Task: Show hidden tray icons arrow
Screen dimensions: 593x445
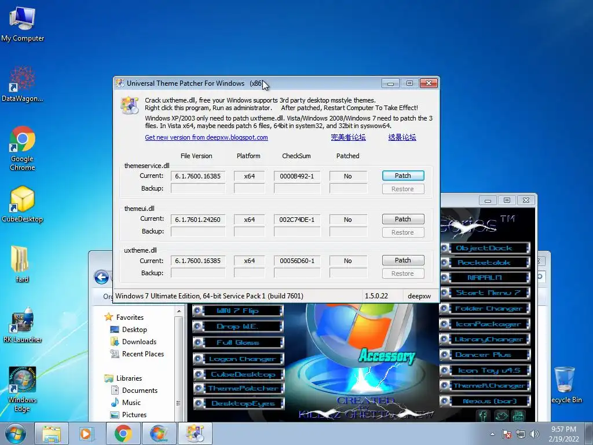Action: (x=492, y=434)
